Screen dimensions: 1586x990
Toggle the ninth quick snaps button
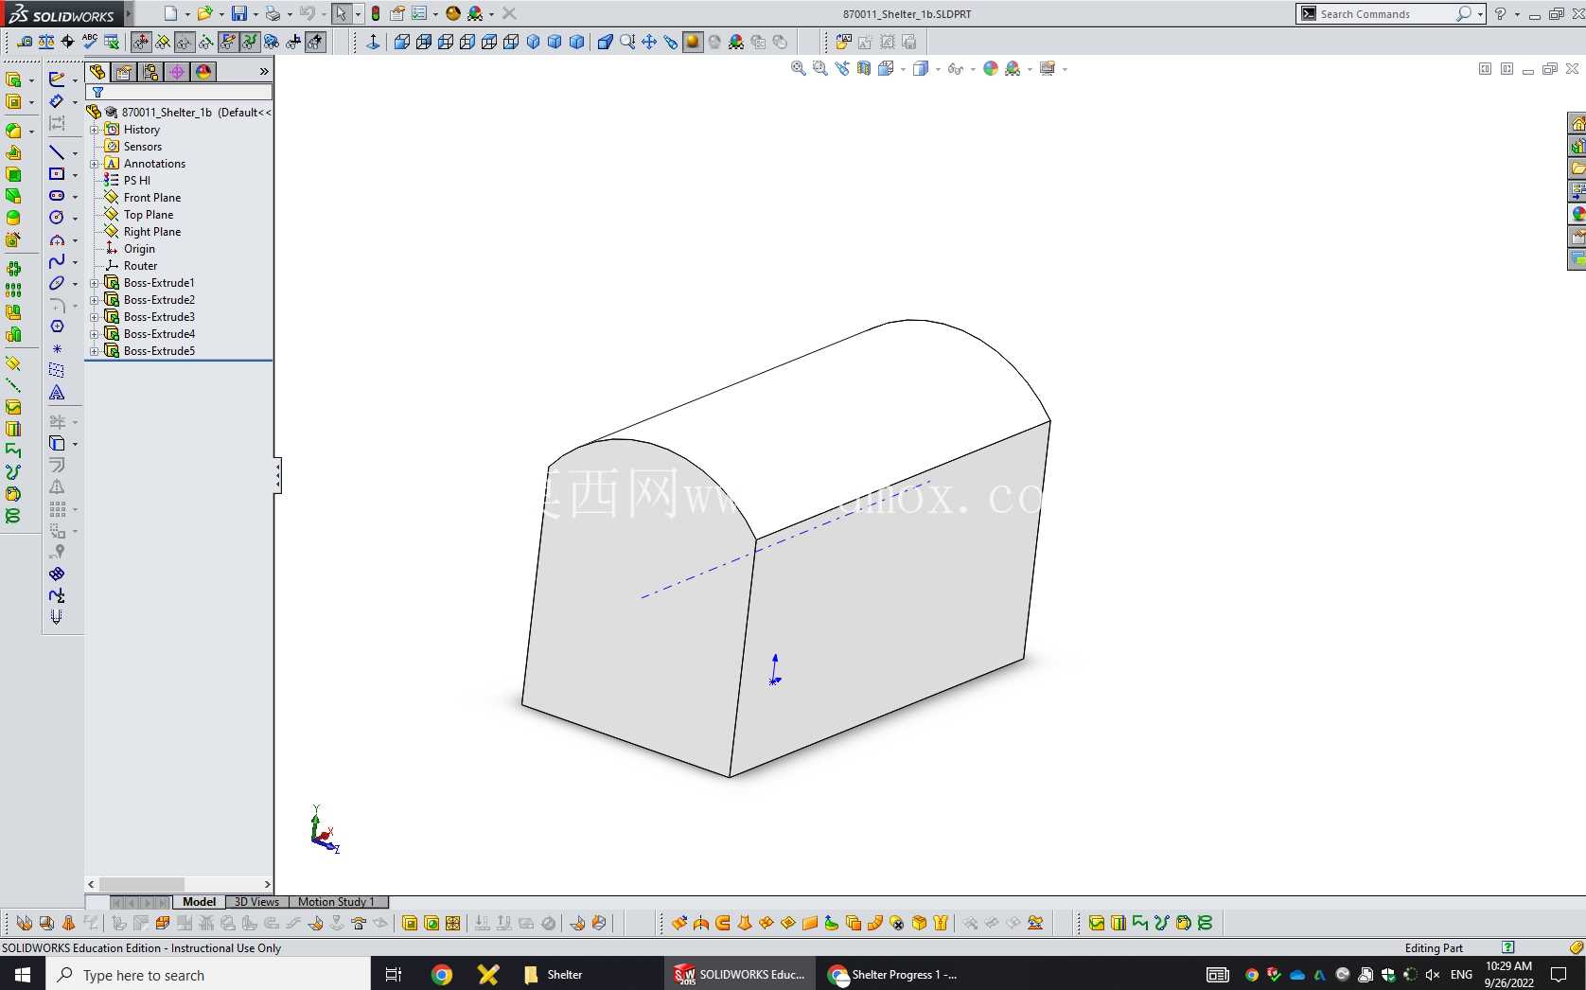click(315, 42)
